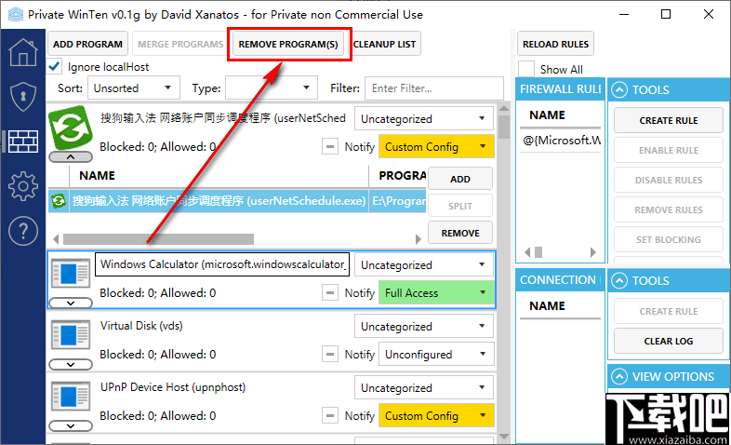Click the Windows Calculator name text field
This screenshot has width=731, height=445.
[222, 264]
